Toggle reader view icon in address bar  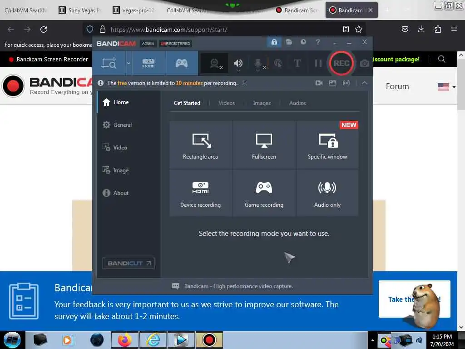[x=346, y=29]
